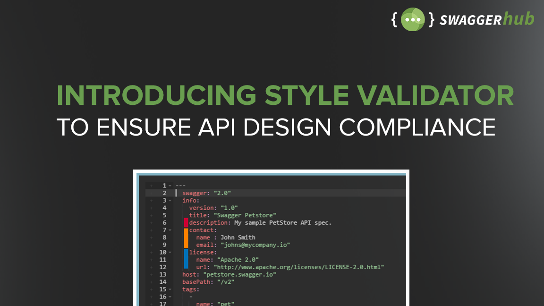Viewport: 544px width, 306px height.
Task: Click the plus icon beside line 2
Action: click(152, 193)
